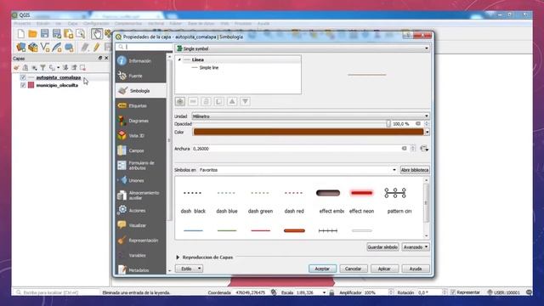Click the Ayuda button
Image resolution: width=544 pixels, height=306 pixels.
[416, 269]
